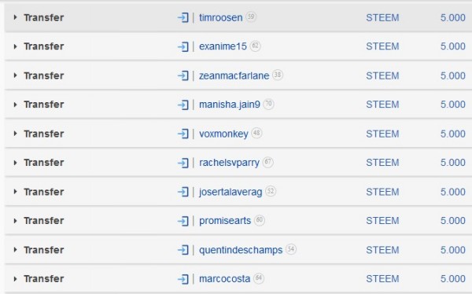Expand the quentindeschamps Transfer row arrow
Viewport: 472px width, 294px height.
click(16, 250)
